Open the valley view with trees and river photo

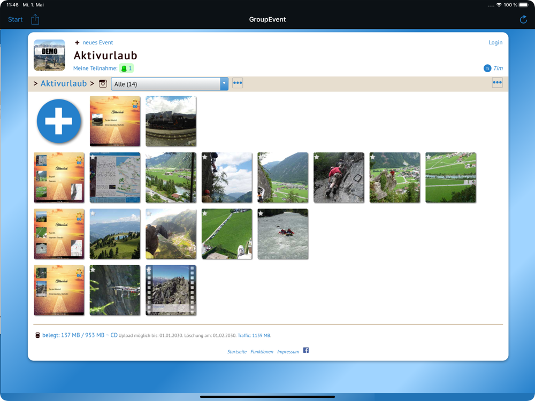tap(171, 178)
